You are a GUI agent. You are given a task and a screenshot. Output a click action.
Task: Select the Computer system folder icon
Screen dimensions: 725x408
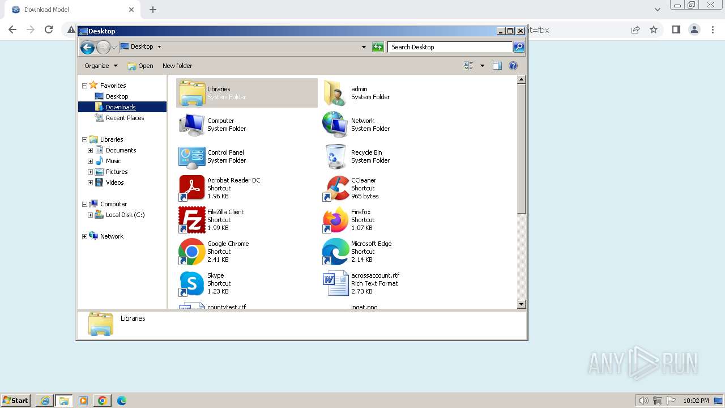pyautogui.click(x=192, y=125)
